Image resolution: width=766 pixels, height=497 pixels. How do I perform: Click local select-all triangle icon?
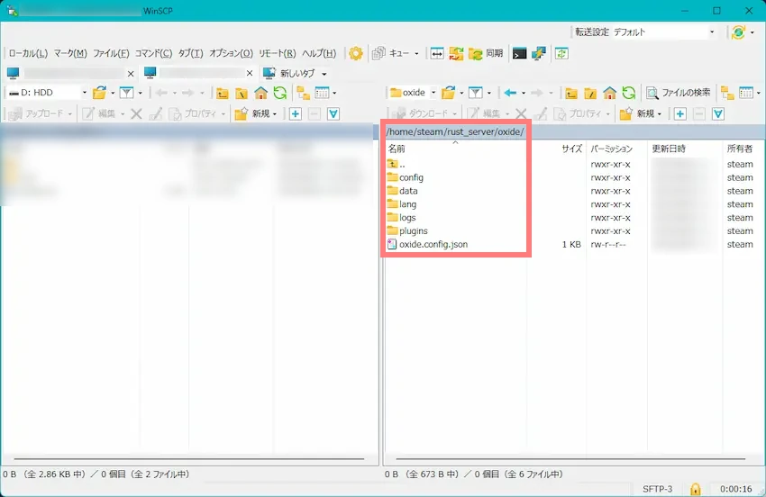pos(333,113)
